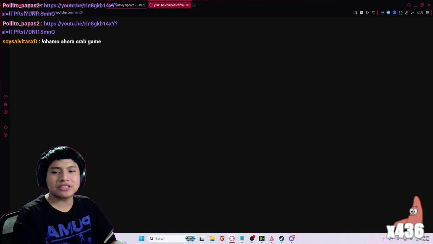Click the second icon in left sidebar

click(5, 104)
